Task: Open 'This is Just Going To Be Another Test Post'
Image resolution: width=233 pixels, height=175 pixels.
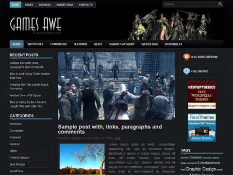Action: (x=30, y=76)
